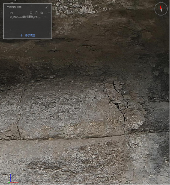
Task: Click the XYZ axis gizmo
Action: [13, 179]
